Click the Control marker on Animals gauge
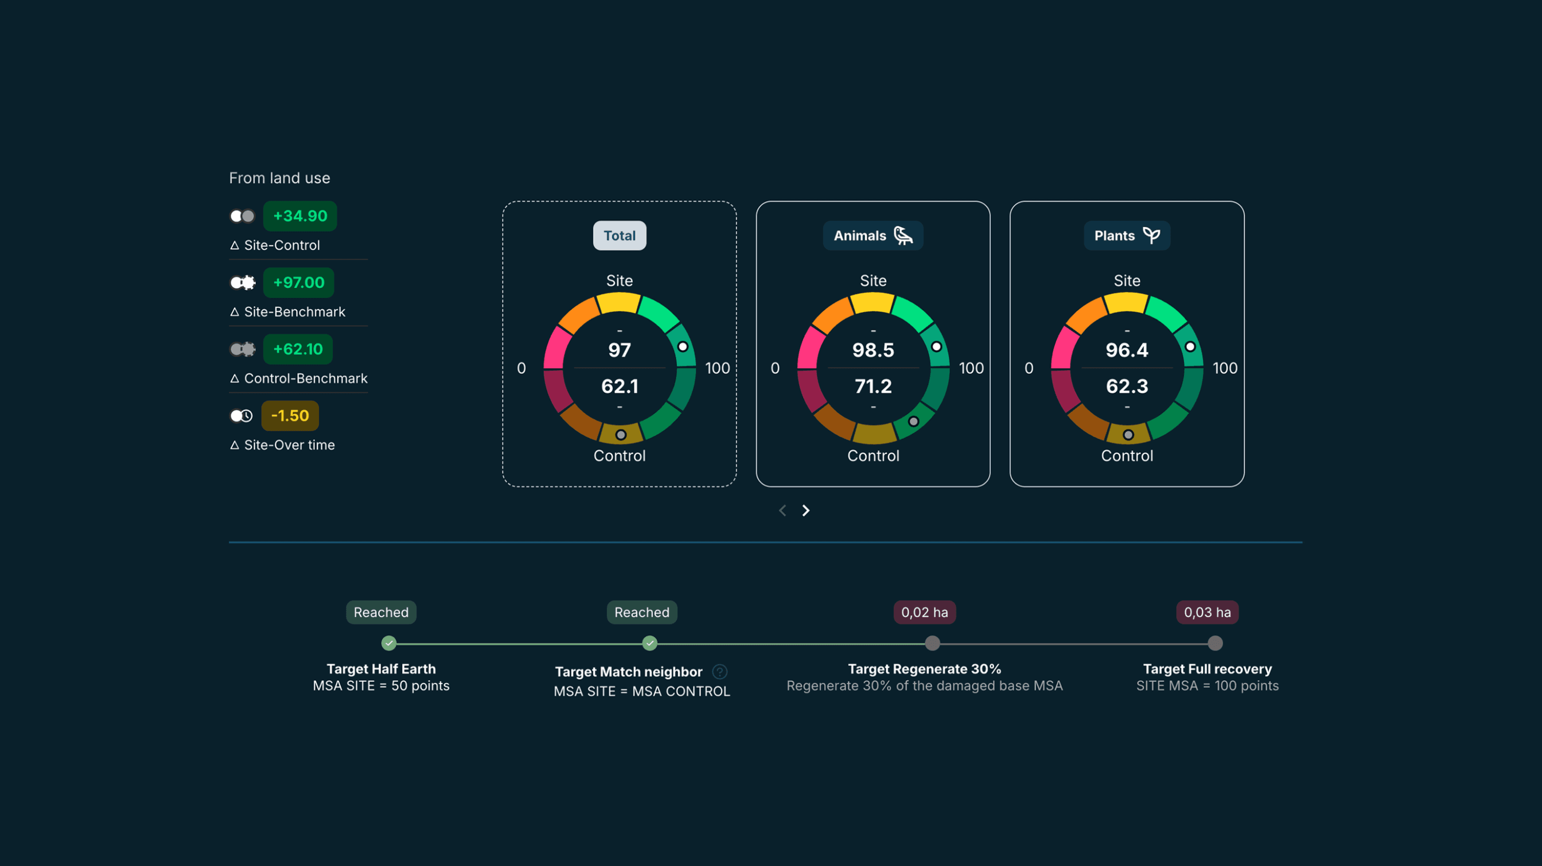This screenshot has width=1542, height=866. point(913,422)
